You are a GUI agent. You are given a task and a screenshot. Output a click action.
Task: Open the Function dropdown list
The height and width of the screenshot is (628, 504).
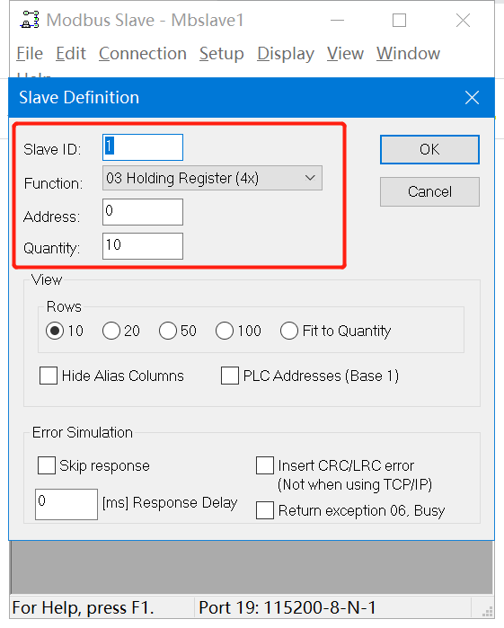[x=212, y=178]
